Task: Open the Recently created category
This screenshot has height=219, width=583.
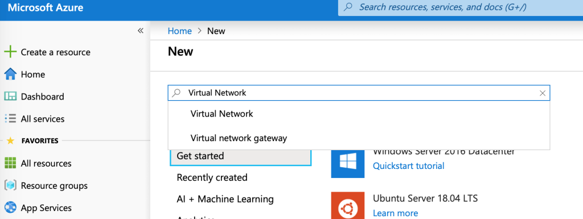Action: pos(212,177)
